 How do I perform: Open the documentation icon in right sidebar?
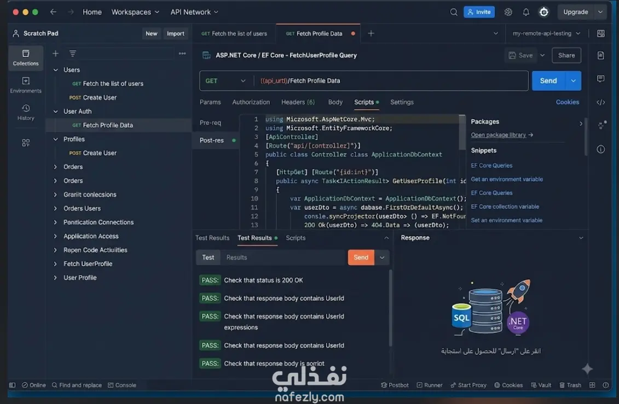600,56
